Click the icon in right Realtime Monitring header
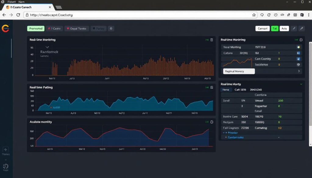312x178 pixels. 301,40
